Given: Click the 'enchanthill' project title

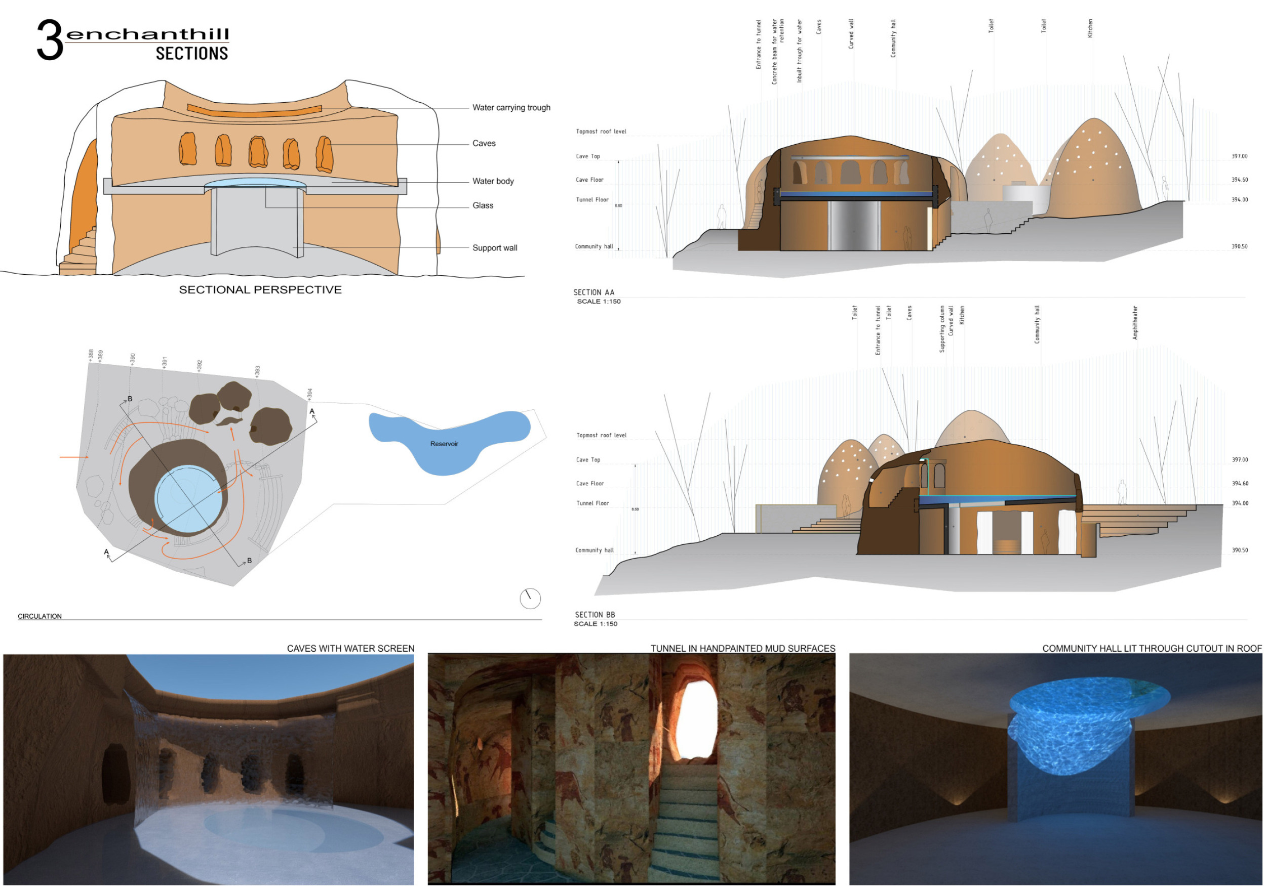Looking at the screenshot, I should (147, 34).
